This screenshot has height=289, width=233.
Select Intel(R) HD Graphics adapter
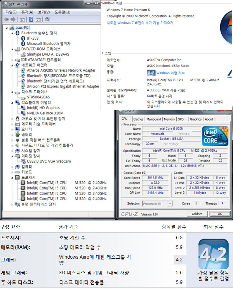(x=43, y=108)
